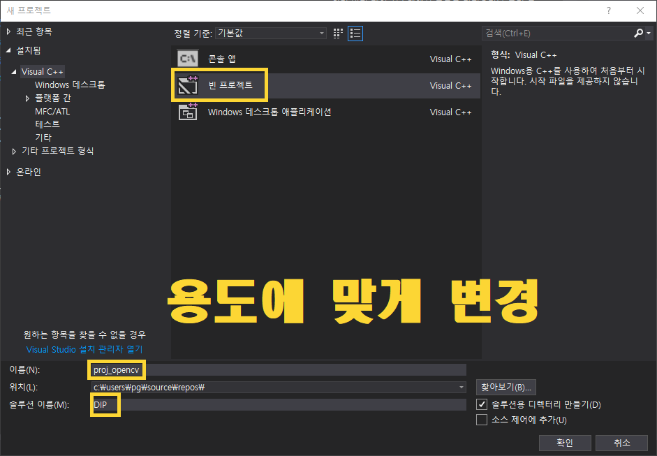
Task: Open the location path dropdown arrow
Action: [x=461, y=388]
